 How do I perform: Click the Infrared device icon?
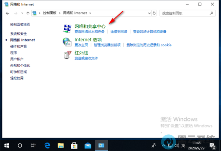[x=67, y=55]
